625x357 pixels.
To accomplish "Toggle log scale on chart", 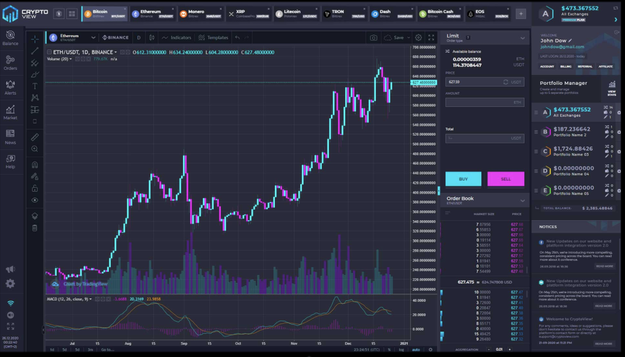I will pyautogui.click(x=401, y=349).
